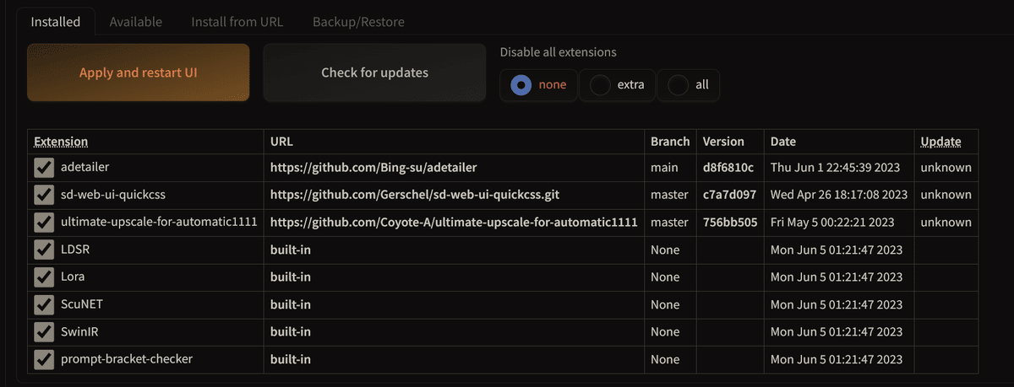Screen dimensions: 1014x387
Task: Toggle the Lora extension checkbox
Action: (x=44, y=277)
